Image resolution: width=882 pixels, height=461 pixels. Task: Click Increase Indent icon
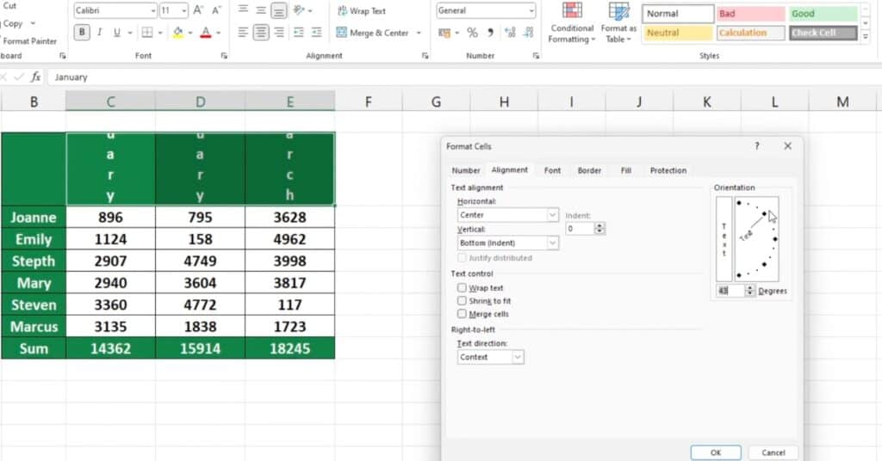click(317, 33)
